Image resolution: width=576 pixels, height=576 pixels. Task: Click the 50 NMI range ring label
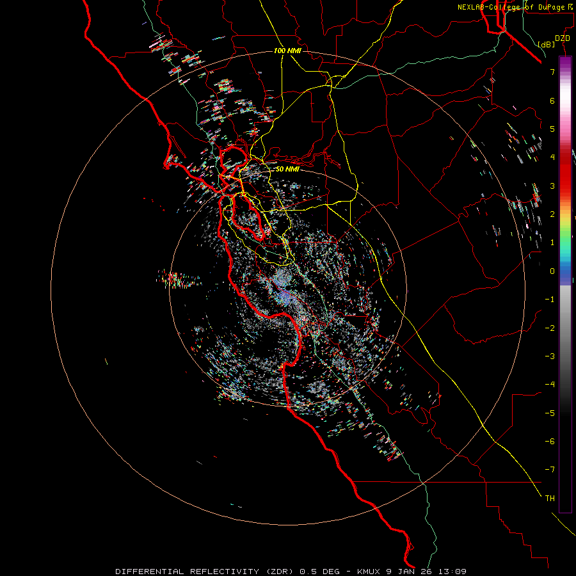(287, 169)
